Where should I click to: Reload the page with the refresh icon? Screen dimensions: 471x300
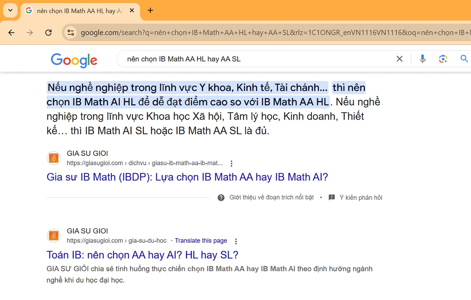pyautogui.click(x=48, y=33)
